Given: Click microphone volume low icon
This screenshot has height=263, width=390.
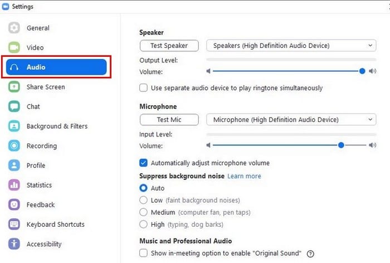Looking at the screenshot, I should (x=208, y=145).
